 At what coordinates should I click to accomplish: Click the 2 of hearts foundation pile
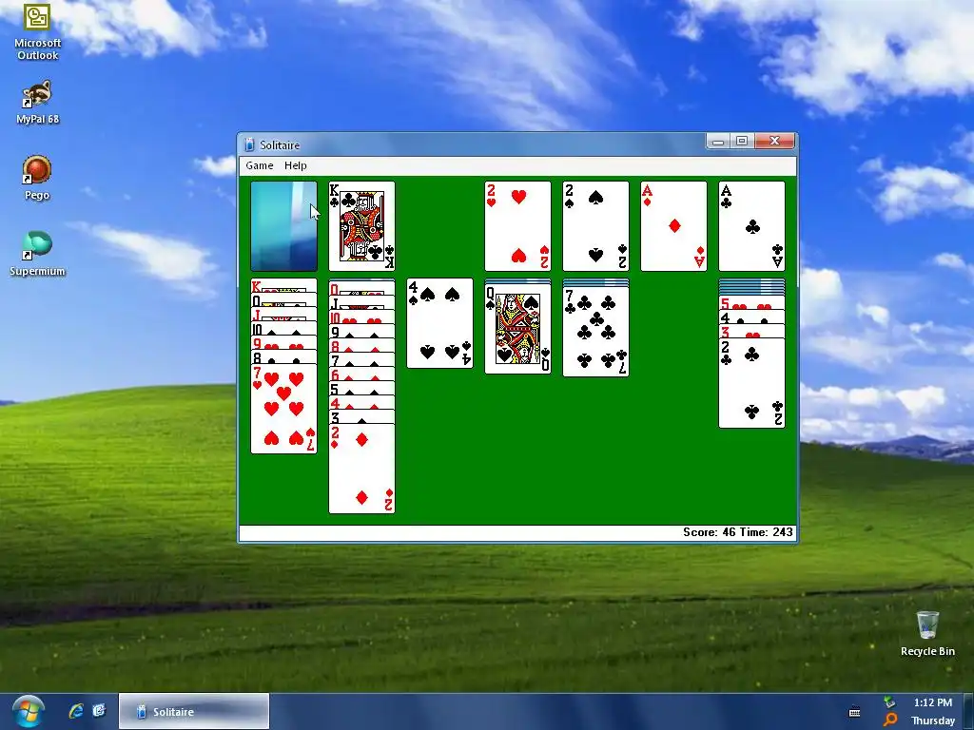[517, 226]
